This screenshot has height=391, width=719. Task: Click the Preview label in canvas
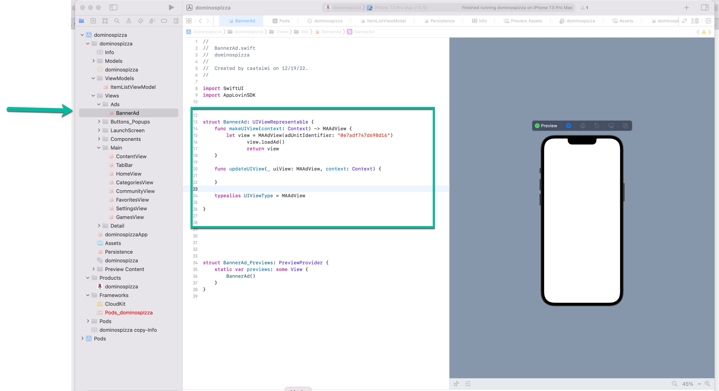click(x=549, y=125)
